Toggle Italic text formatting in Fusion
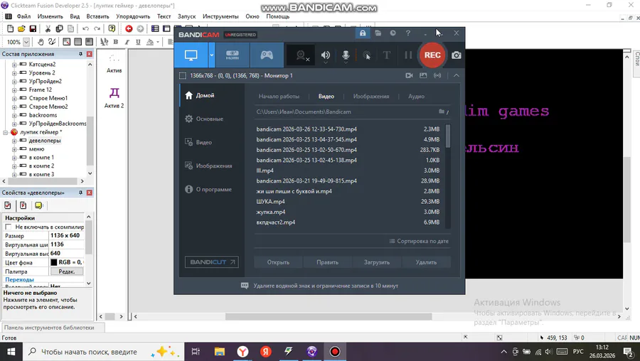 tap(127, 42)
